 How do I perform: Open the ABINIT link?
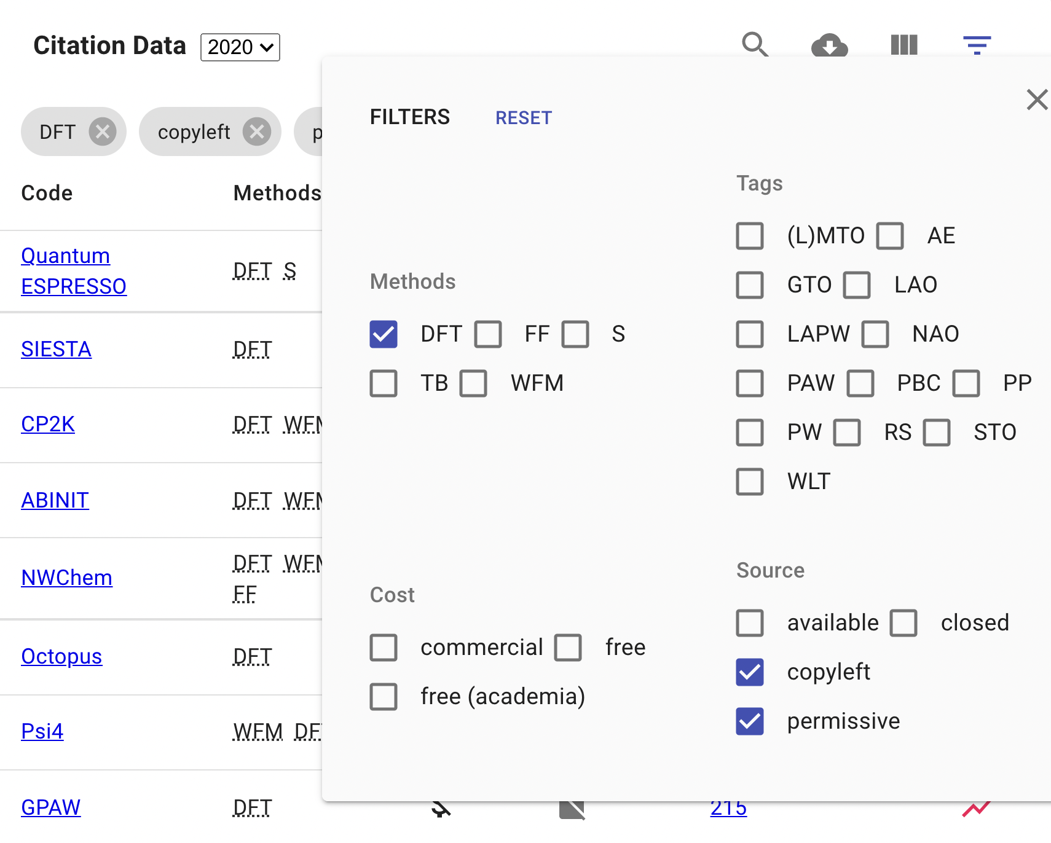[55, 500]
